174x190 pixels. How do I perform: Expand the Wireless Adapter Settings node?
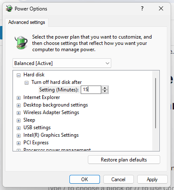tap(18, 113)
